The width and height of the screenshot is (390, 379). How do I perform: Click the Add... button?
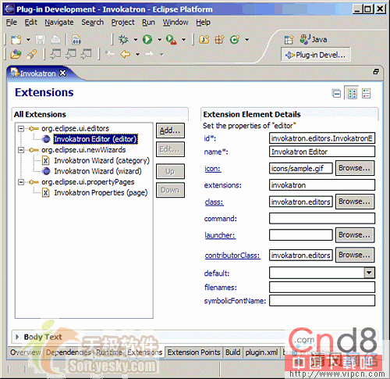click(170, 131)
